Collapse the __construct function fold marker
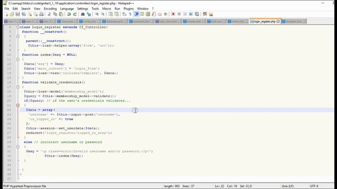Viewport: 337px width, 189px height. tap(18, 36)
